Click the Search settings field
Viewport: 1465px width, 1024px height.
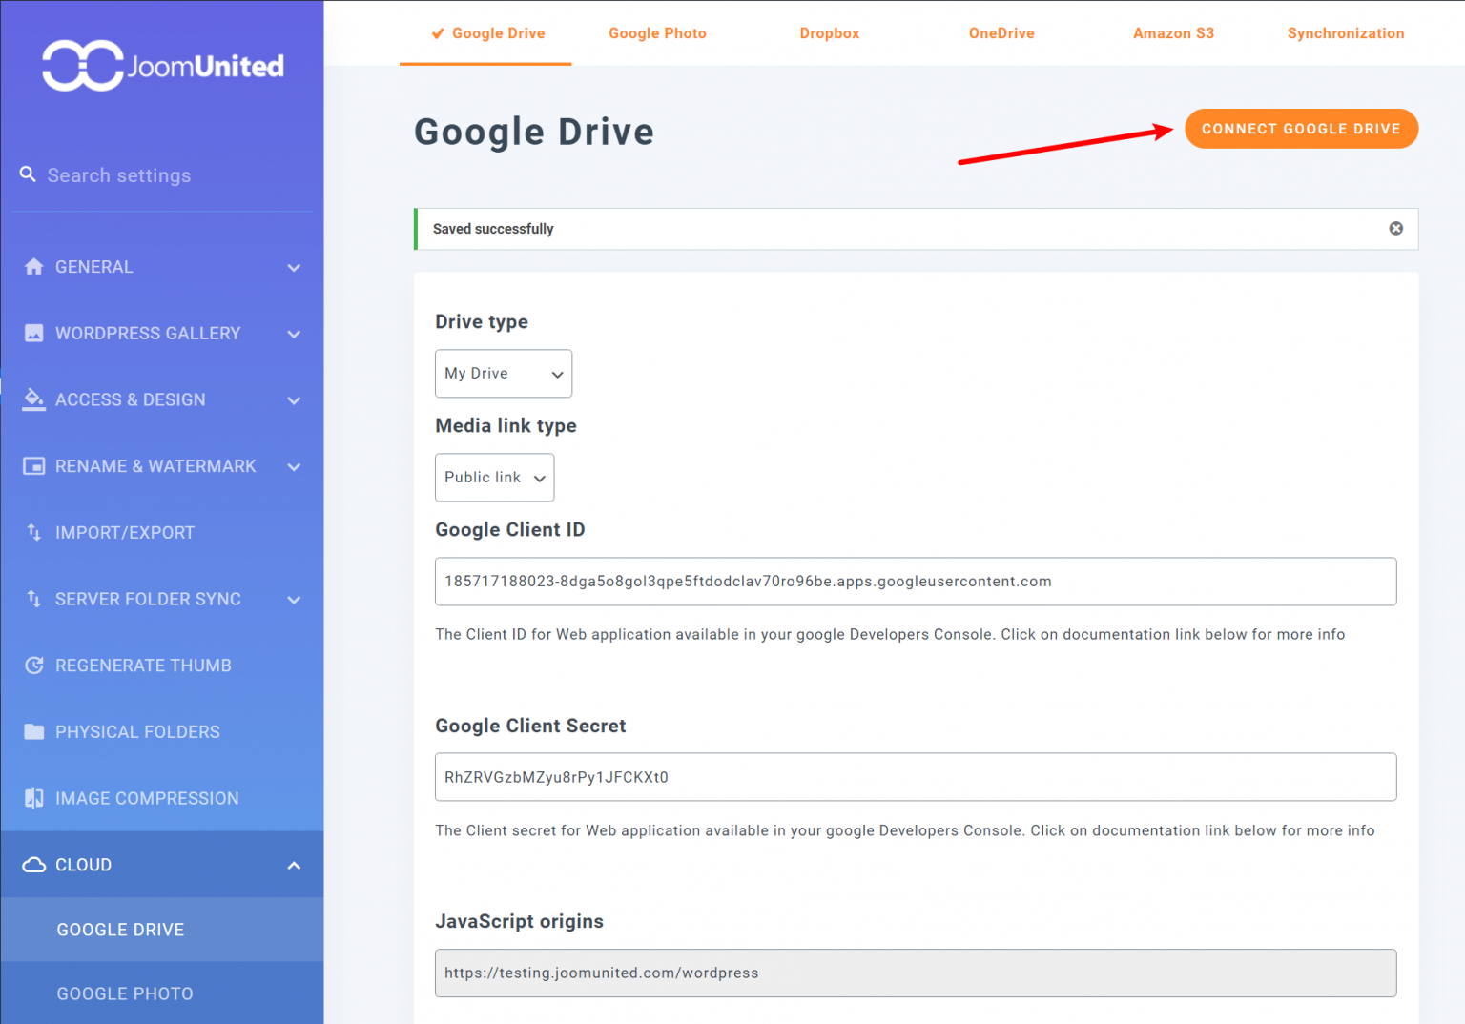point(162,175)
